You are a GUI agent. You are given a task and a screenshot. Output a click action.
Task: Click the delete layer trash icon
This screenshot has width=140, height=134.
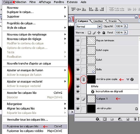point(135,119)
